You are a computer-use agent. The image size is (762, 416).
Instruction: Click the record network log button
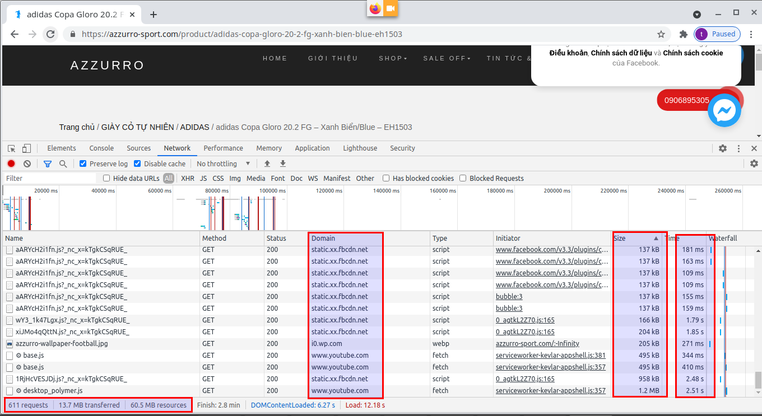[x=11, y=163]
